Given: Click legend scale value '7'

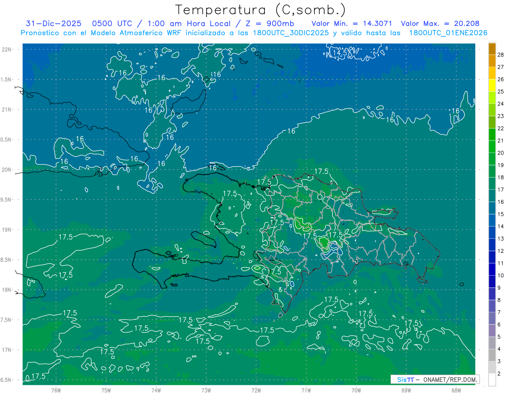Looking at the screenshot, I should [499, 312].
